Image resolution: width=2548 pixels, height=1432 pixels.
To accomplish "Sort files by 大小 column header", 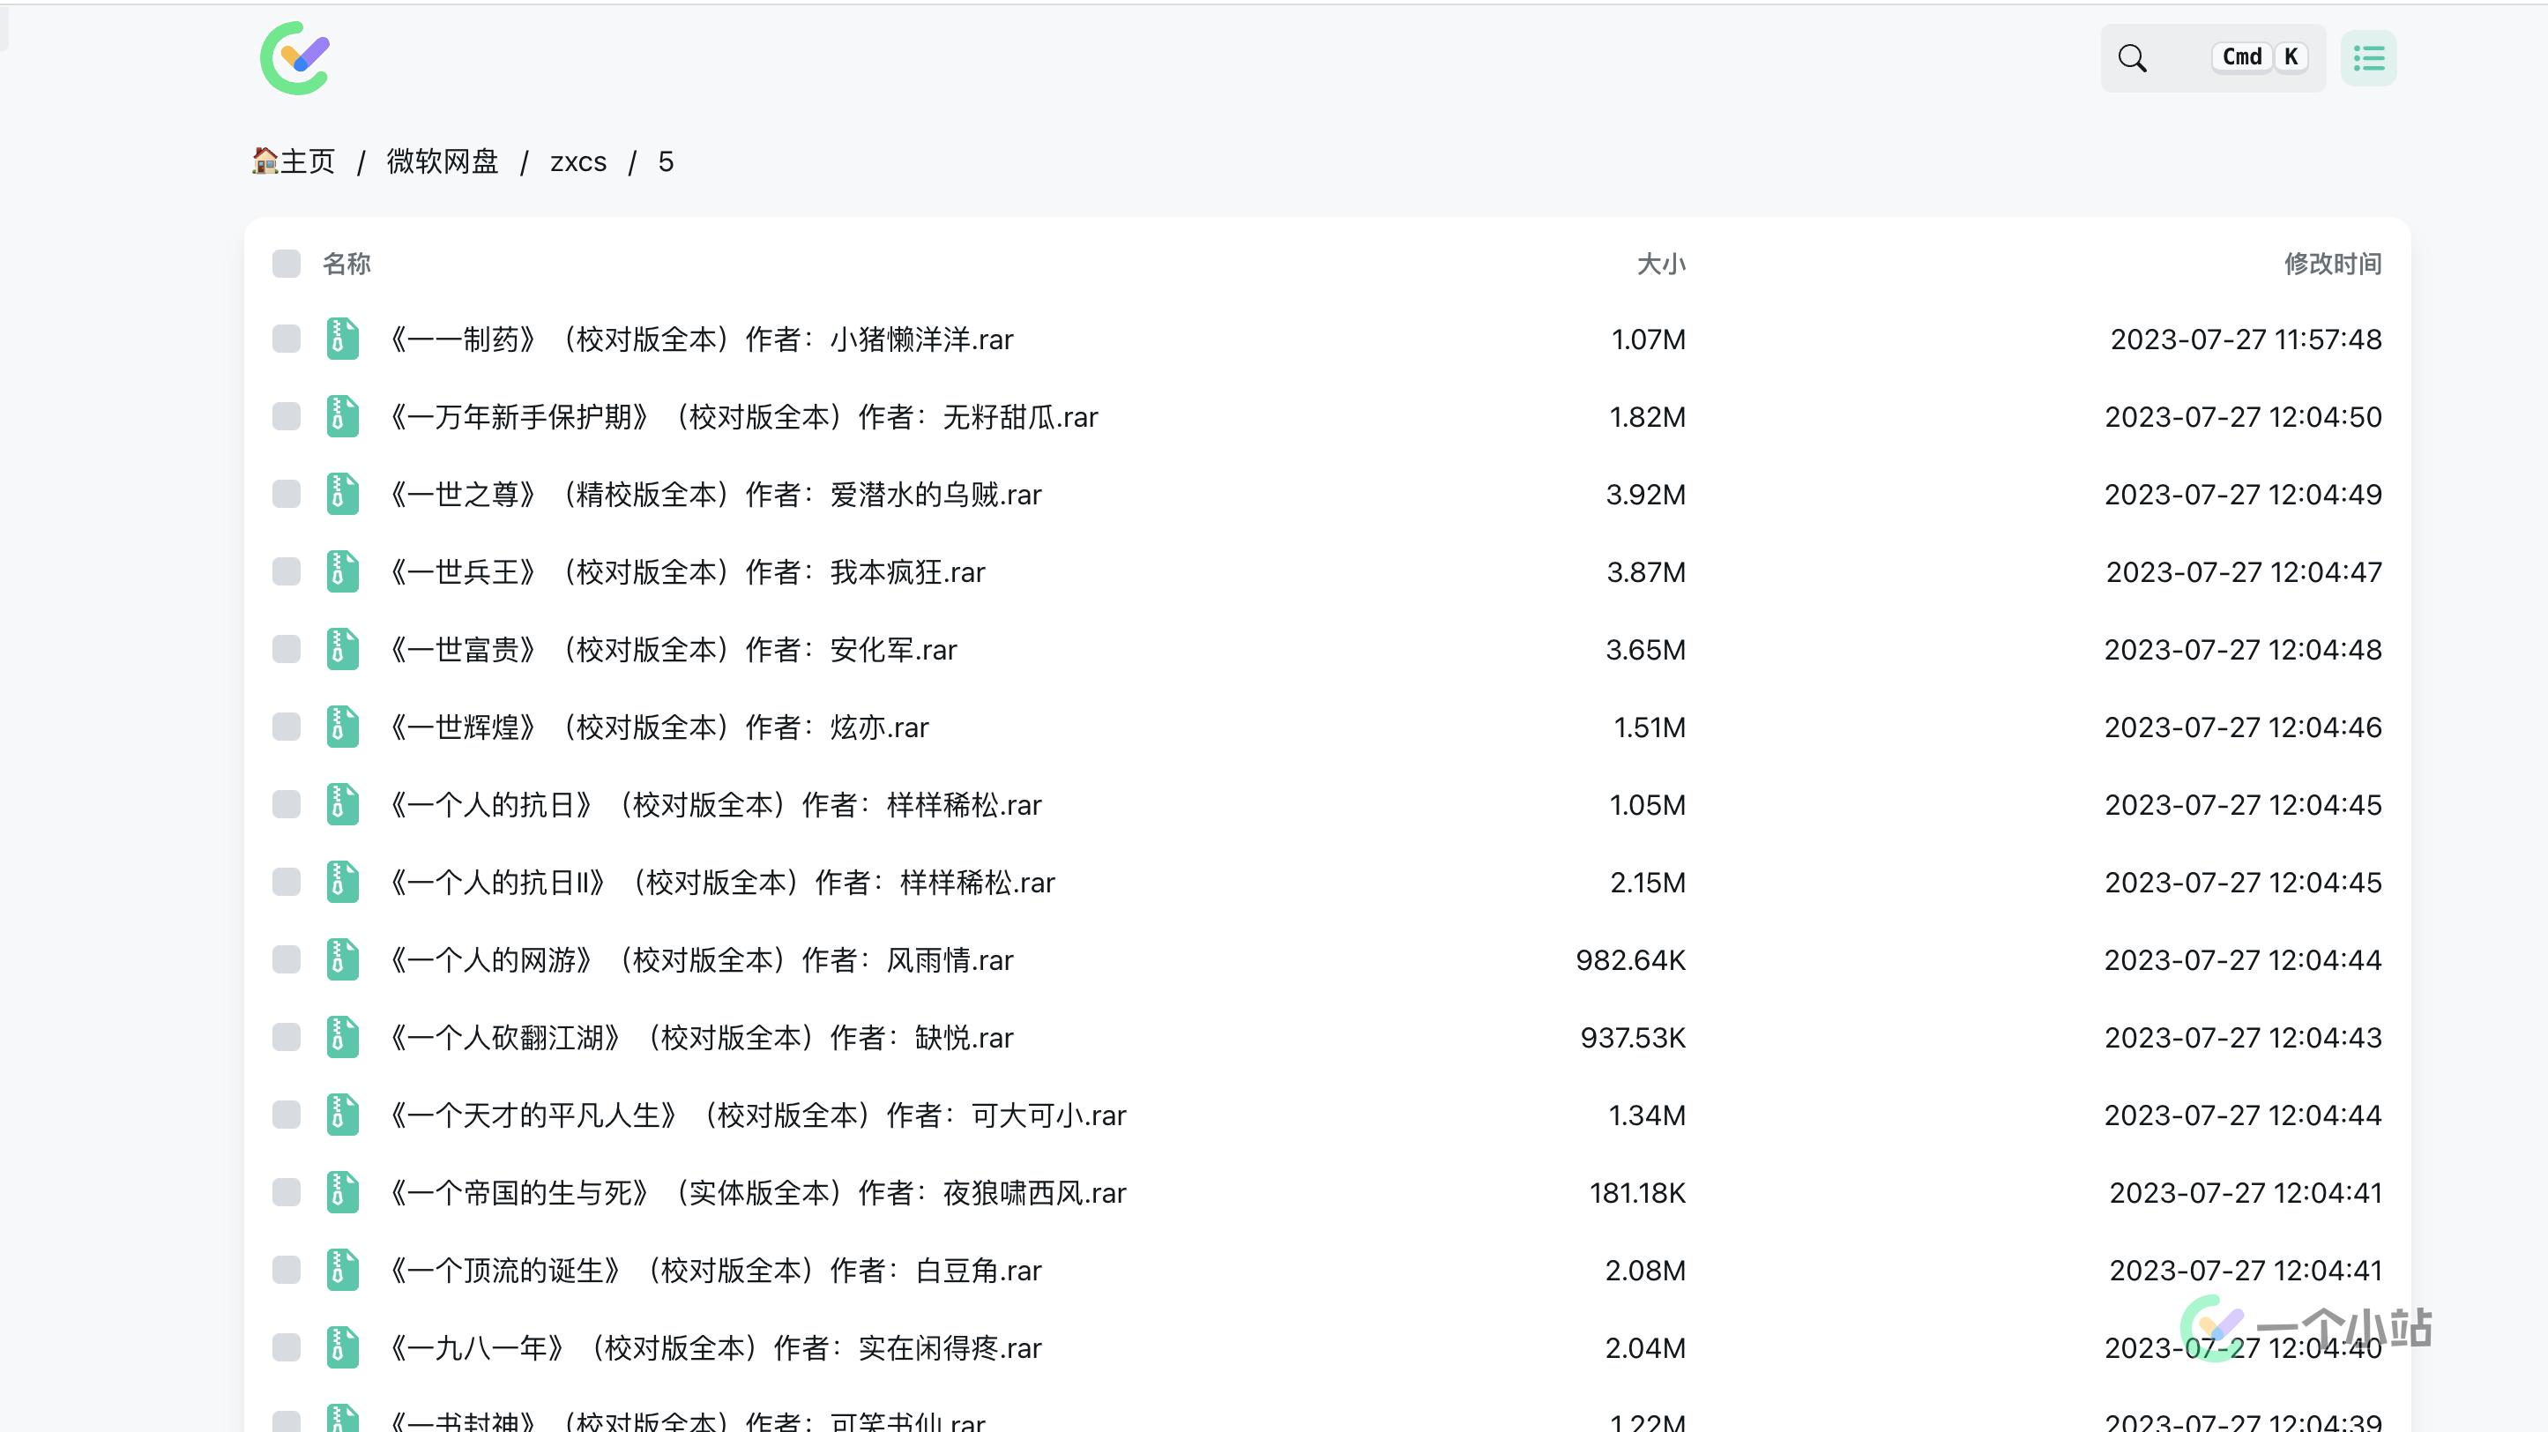I will coord(1661,264).
